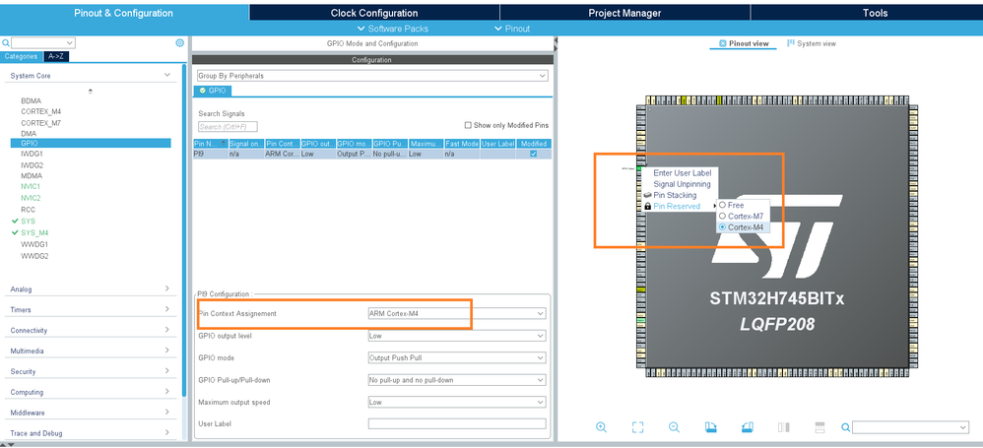This screenshot has height=448, width=983.
Task: Fit the chip to view with best-fit icon
Action: tap(637, 427)
